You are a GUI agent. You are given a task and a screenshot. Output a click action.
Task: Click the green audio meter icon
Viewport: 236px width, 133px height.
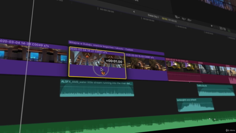(229, 30)
